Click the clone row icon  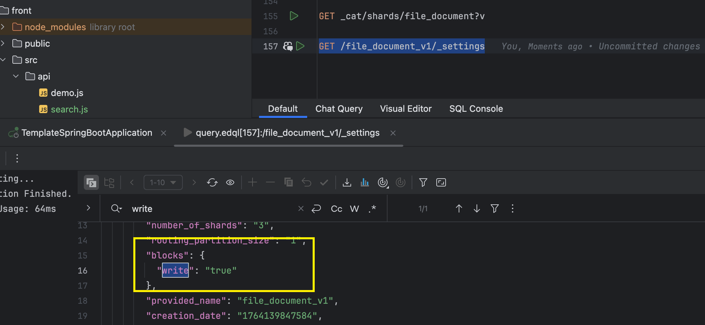pyautogui.click(x=289, y=182)
